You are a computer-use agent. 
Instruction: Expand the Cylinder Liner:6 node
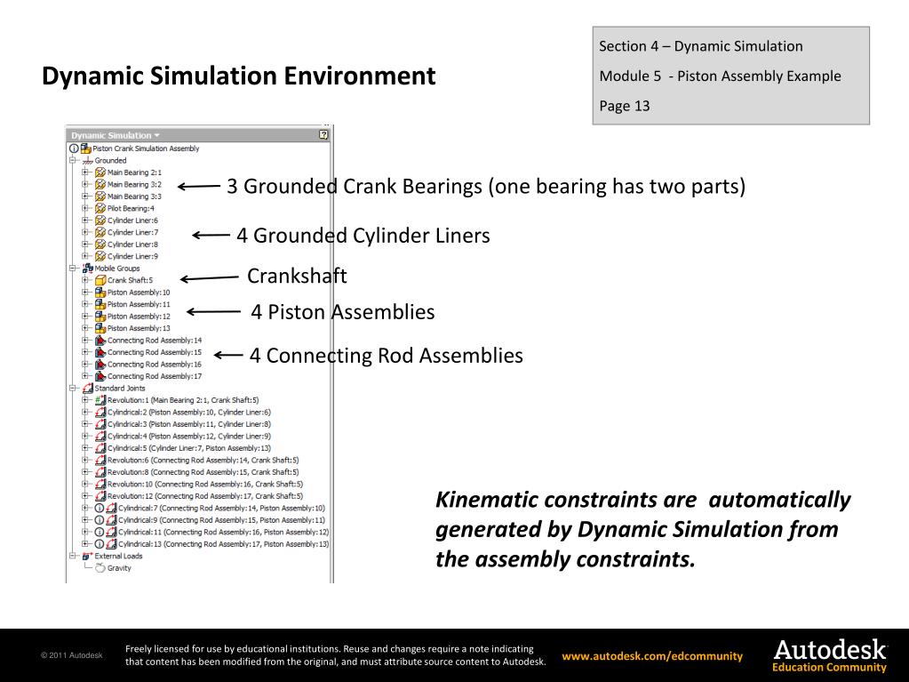(x=85, y=221)
